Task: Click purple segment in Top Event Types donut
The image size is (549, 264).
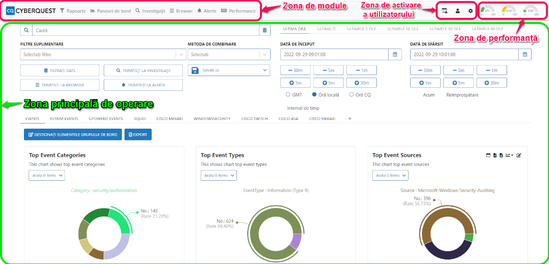Action: tap(296, 242)
